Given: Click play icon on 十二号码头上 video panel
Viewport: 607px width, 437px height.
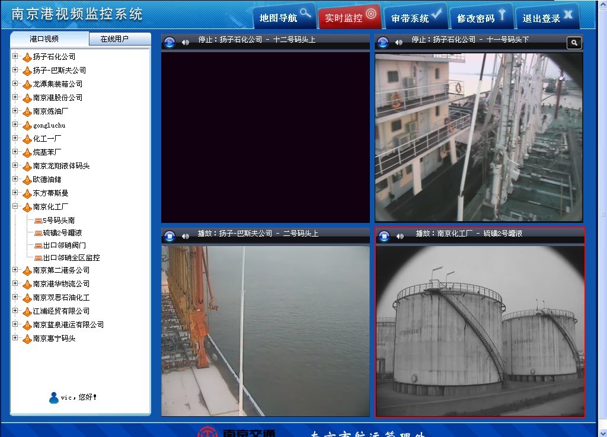Looking at the screenshot, I should pyautogui.click(x=170, y=42).
